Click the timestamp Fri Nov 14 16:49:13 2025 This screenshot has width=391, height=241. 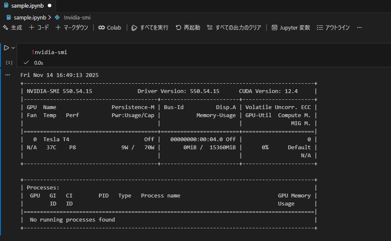(59, 75)
